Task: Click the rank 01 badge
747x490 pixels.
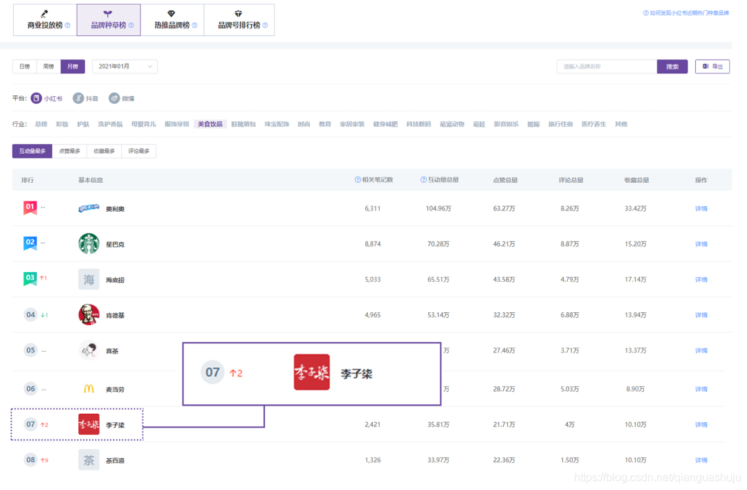Action: (30, 208)
